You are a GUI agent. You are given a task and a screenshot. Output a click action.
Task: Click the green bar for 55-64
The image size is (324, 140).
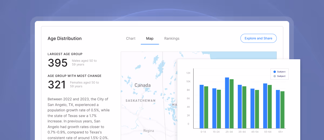[x=270, y=107]
